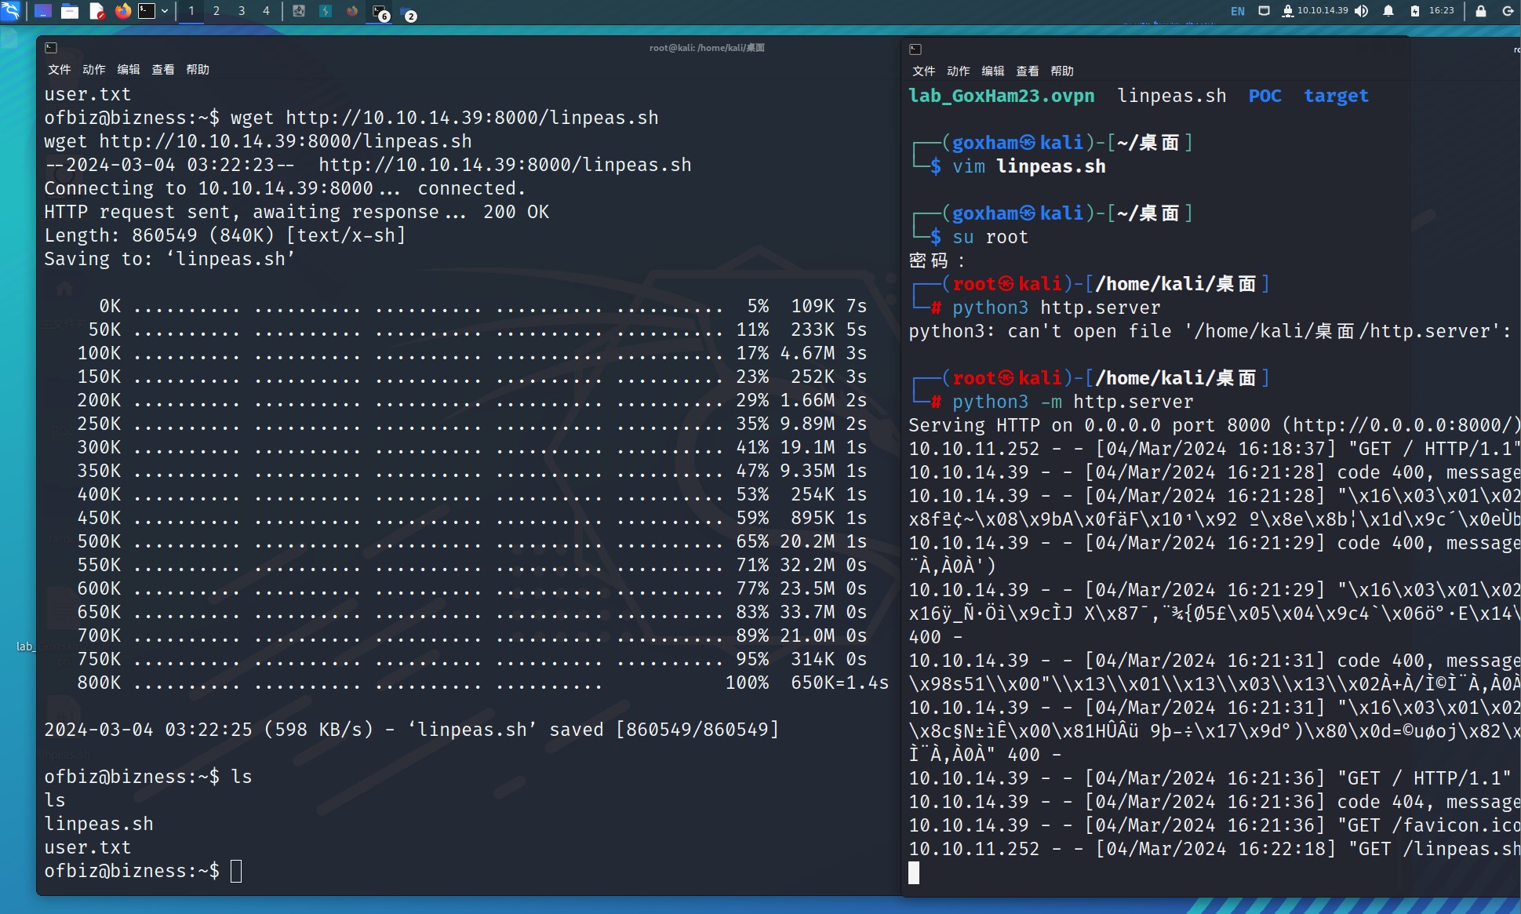
Task: Click the battery power manager icon
Action: pyautogui.click(x=1415, y=11)
